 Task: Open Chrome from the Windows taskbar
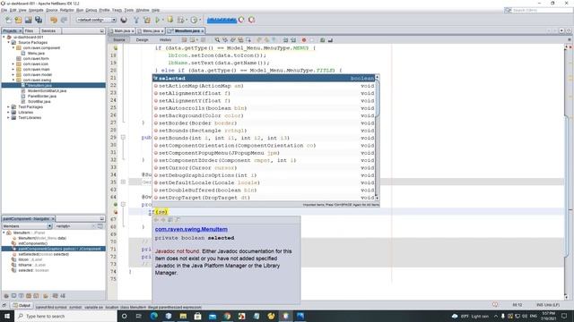[x=227, y=316]
